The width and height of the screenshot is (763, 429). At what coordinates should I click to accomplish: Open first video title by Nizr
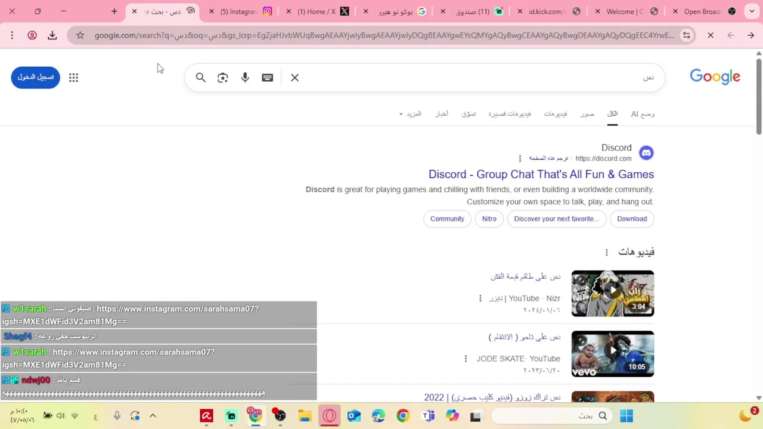tap(525, 276)
